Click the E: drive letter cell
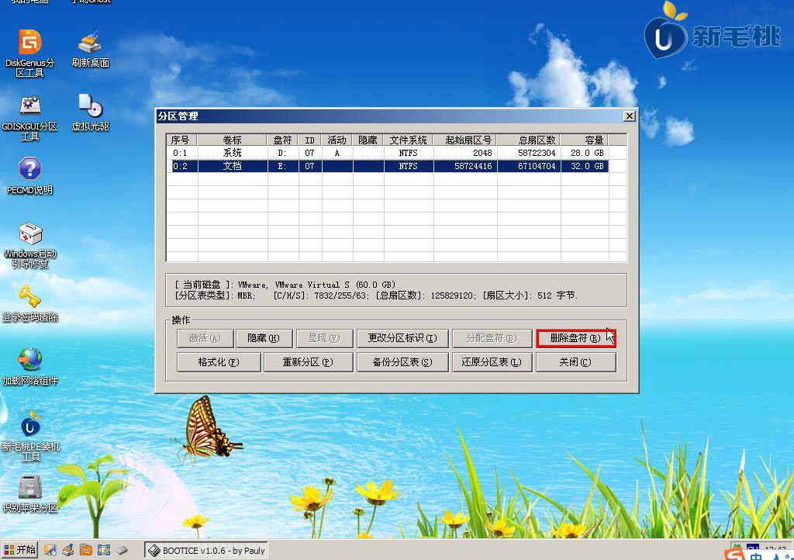The image size is (794, 560). pyautogui.click(x=282, y=166)
